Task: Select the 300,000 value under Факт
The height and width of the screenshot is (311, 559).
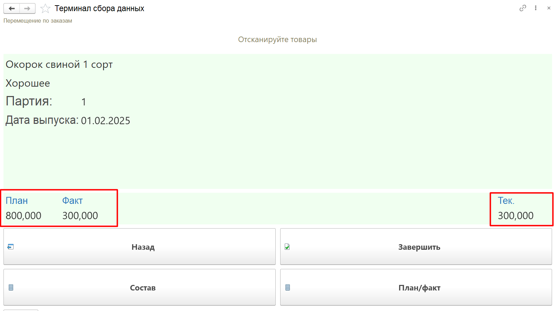Action: coord(80,216)
